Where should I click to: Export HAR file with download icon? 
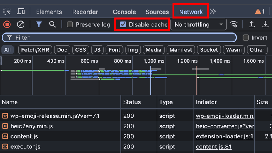pyautogui.click(x=265, y=24)
